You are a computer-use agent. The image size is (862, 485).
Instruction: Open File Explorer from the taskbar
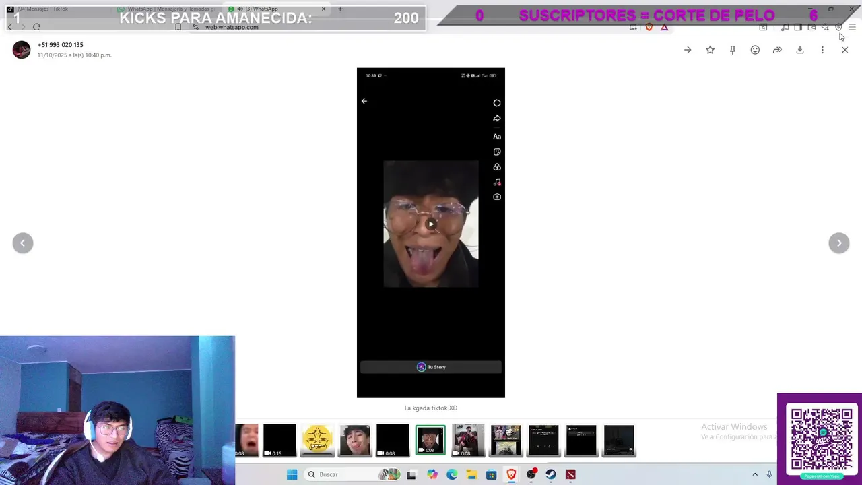click(x=471, y=474)
